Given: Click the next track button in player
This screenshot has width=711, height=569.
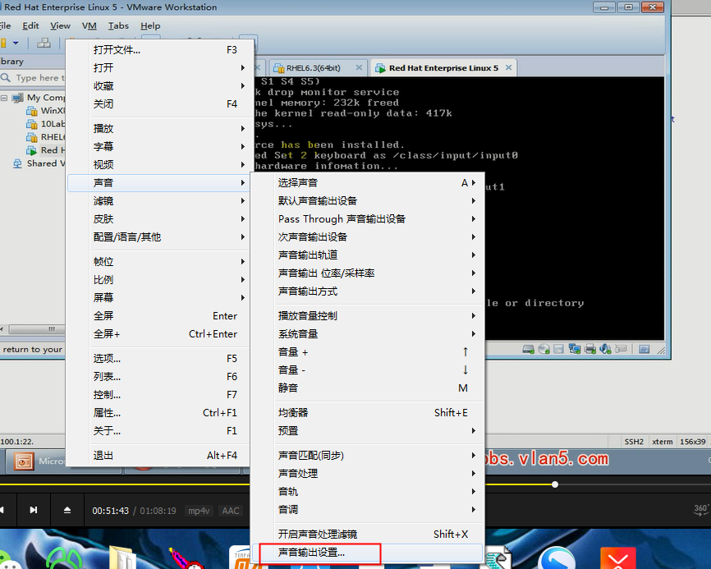Looking at the screenshot, I should (x=34, y=510).
